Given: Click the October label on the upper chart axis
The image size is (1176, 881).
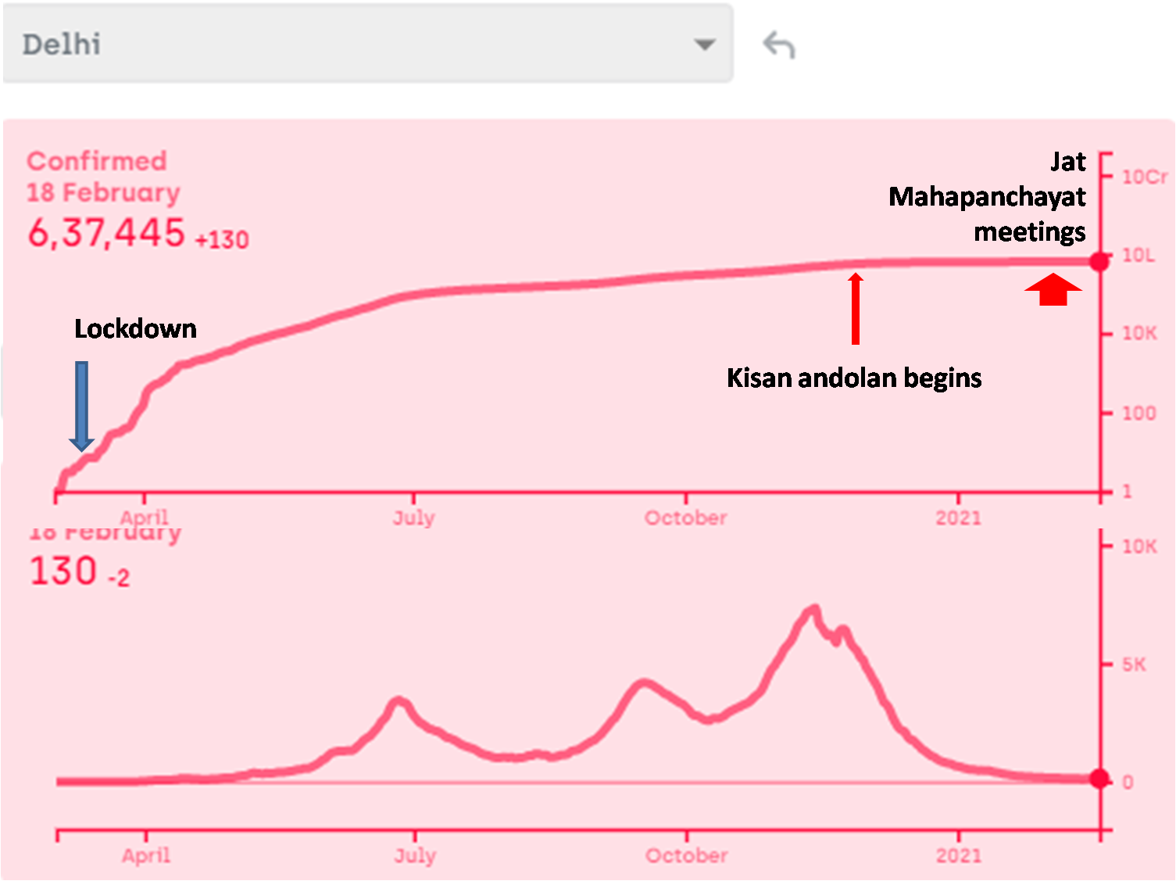Looking at the screenshot, I should click(x=685, y=517).
